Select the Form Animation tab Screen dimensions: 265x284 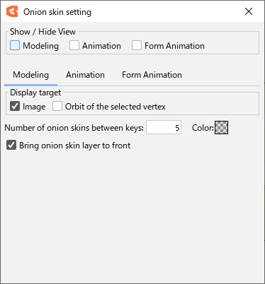(x=152, y=75)
